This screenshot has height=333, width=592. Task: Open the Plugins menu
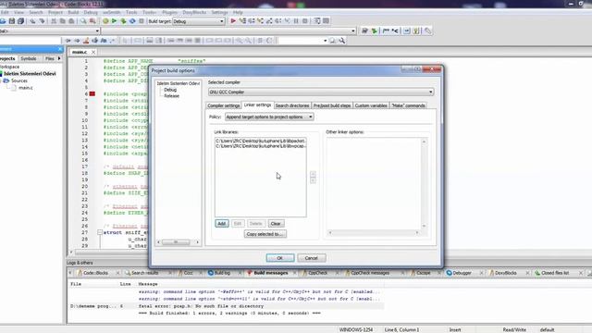coord(169,12)
